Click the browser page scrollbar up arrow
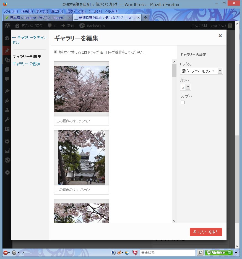242x259 pixels. [x=237, y=24]
